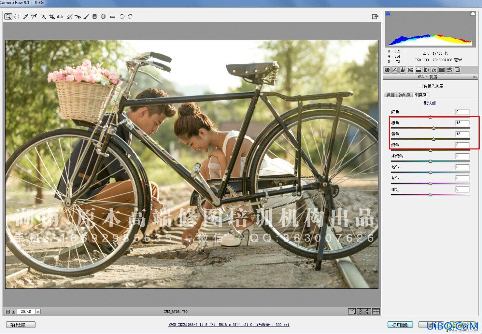The width and height of the screenshot is (482, 334).
Task: Open the Lens Corrections panel tab
Action: [x=426, y=70]
